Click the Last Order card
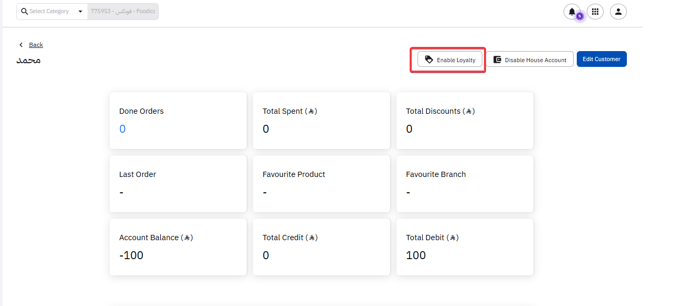The image size is (688, 306). pyautogui.click(x=178, y=184)
